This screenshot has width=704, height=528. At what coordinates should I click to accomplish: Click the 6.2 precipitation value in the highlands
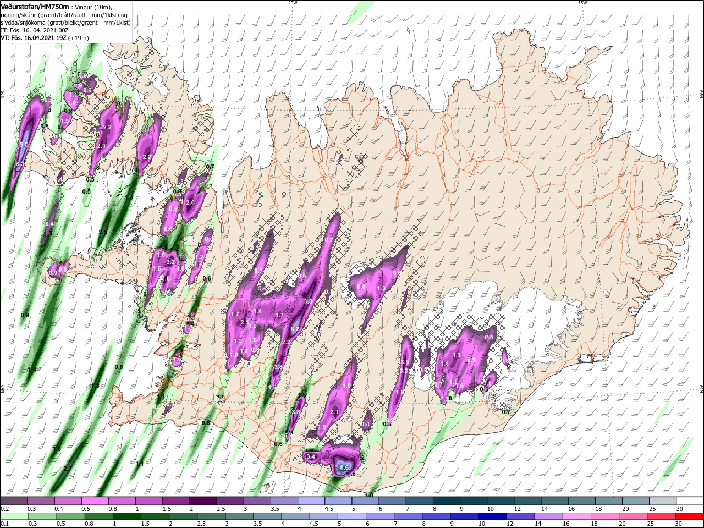click(294, 329)
